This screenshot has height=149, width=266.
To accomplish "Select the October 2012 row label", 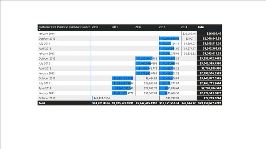I will pyautogui.click(x=47, y=58).
